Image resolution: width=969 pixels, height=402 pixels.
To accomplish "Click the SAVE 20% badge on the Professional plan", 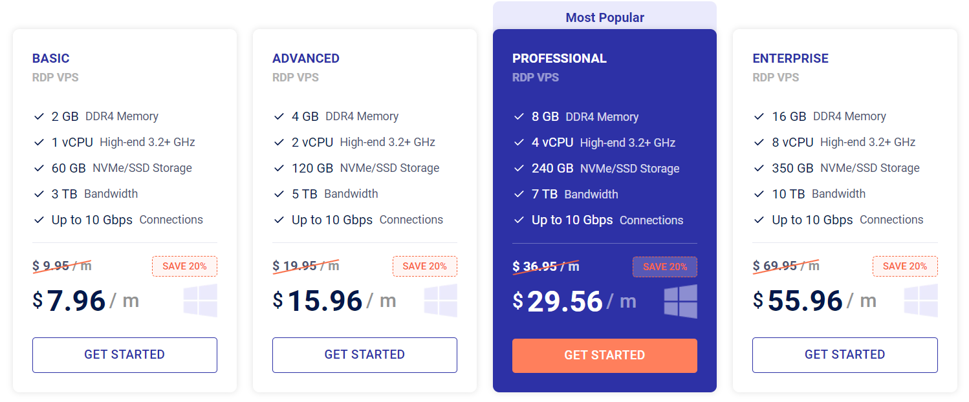I will (665, 266).
